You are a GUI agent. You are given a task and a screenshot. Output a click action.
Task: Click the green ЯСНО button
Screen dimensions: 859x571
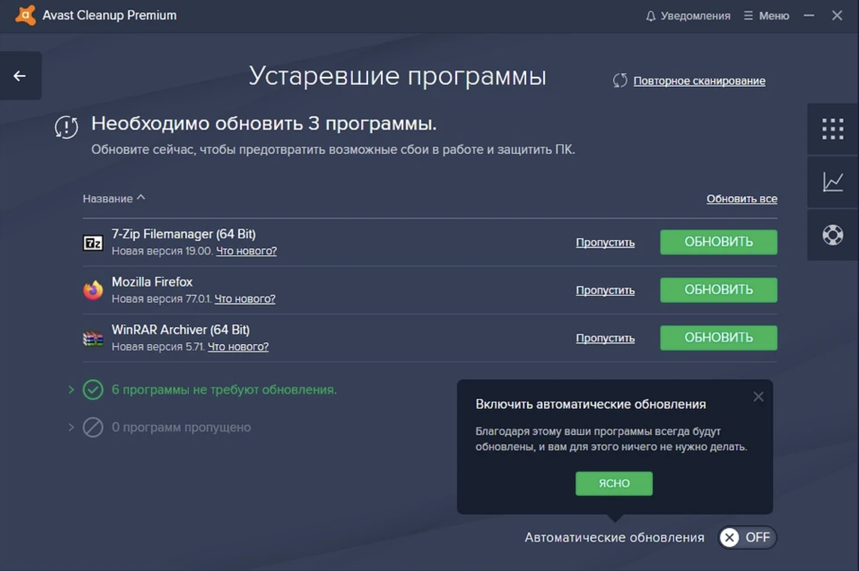coord(614,483)
